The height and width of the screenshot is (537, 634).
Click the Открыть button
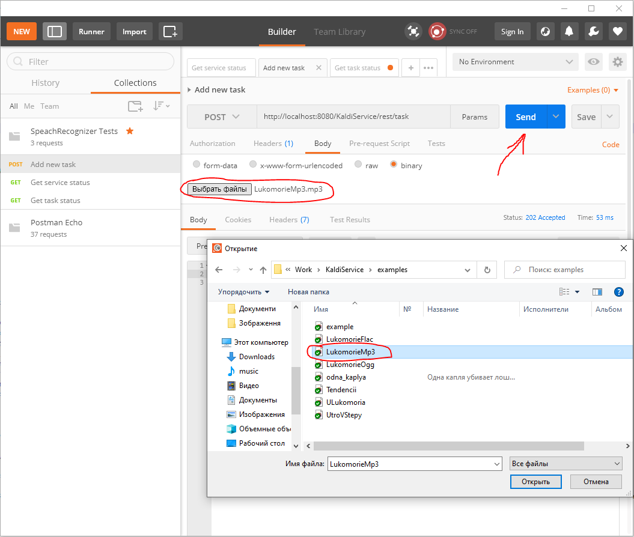(x=536, y=482)
